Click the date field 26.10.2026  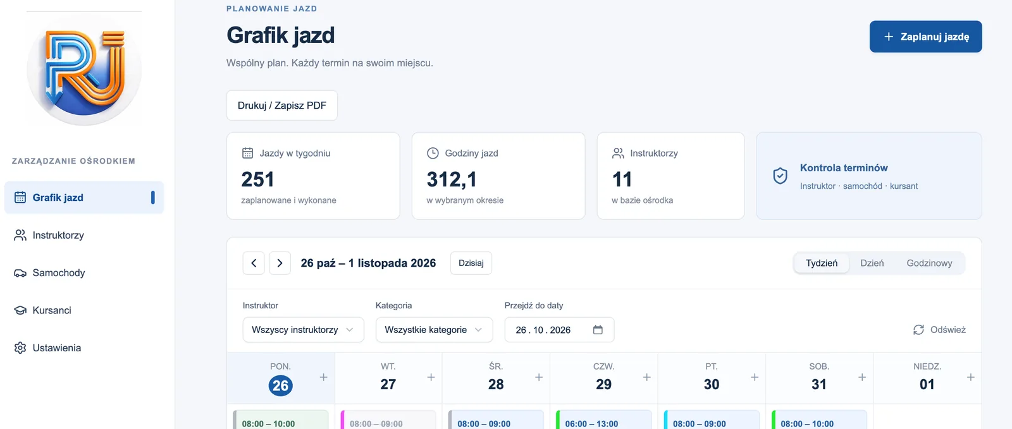click(559, 330)
